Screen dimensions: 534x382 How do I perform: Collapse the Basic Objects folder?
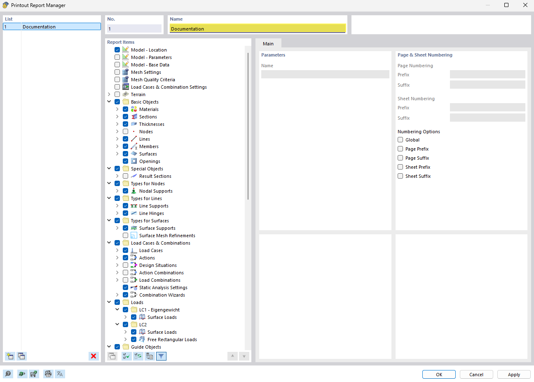tap(109, 102)
